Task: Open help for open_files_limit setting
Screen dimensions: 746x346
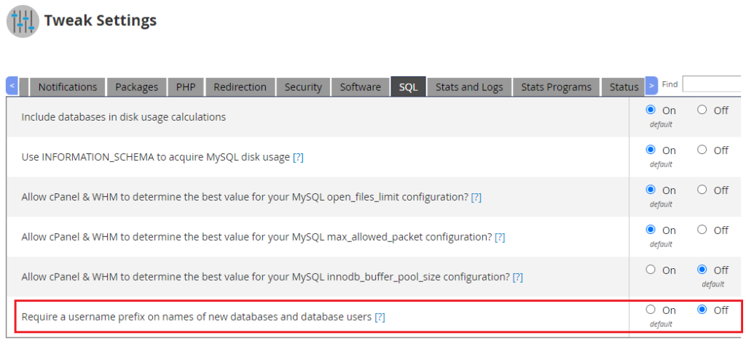Action: (476, 197)
